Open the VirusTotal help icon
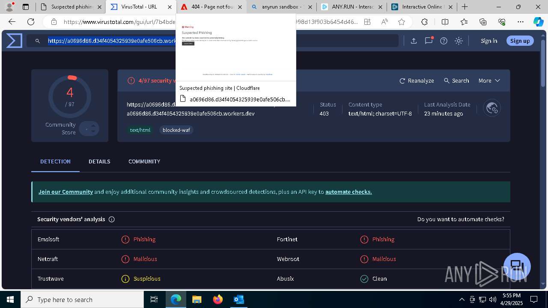 coord(444,41)
